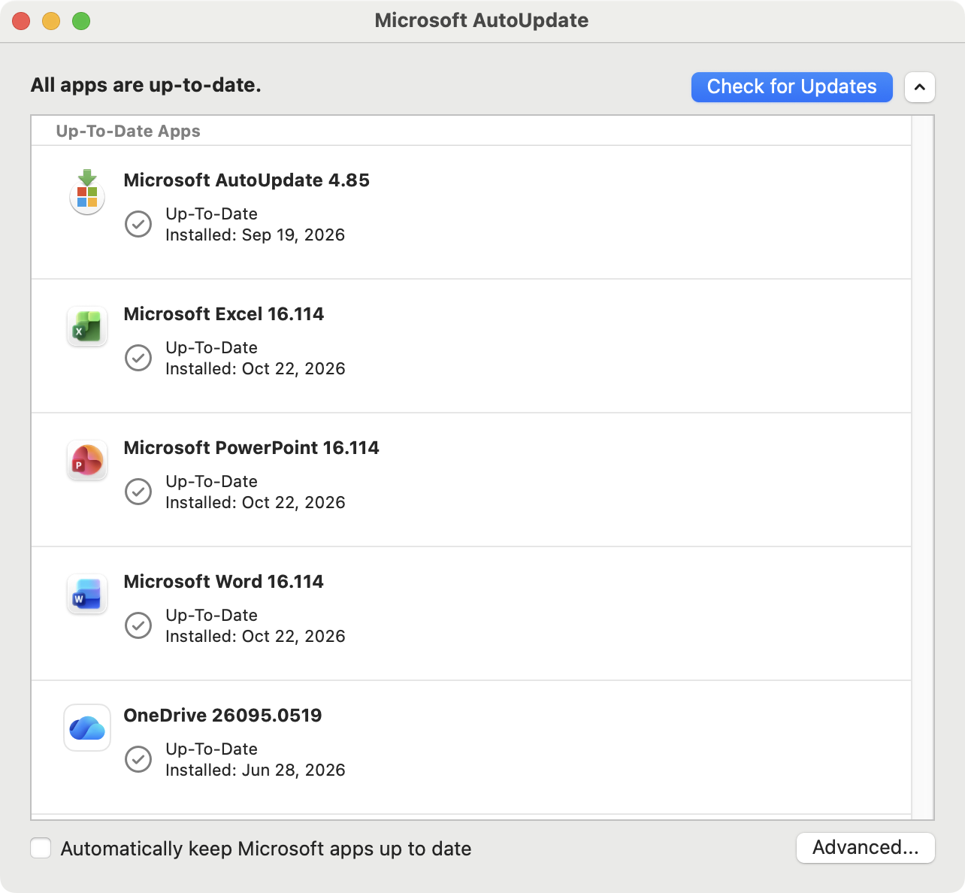Image resolution: width=965 pixels, height=893 pixels.
Task: Click PowerPoint's Installed: Oct 22, 2026 date
Action: tap(255, 503)
